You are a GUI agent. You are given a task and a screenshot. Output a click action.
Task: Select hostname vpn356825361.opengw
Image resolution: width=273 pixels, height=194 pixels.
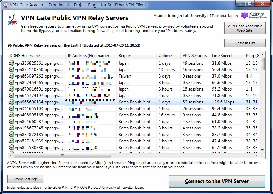tap(39, 63)
